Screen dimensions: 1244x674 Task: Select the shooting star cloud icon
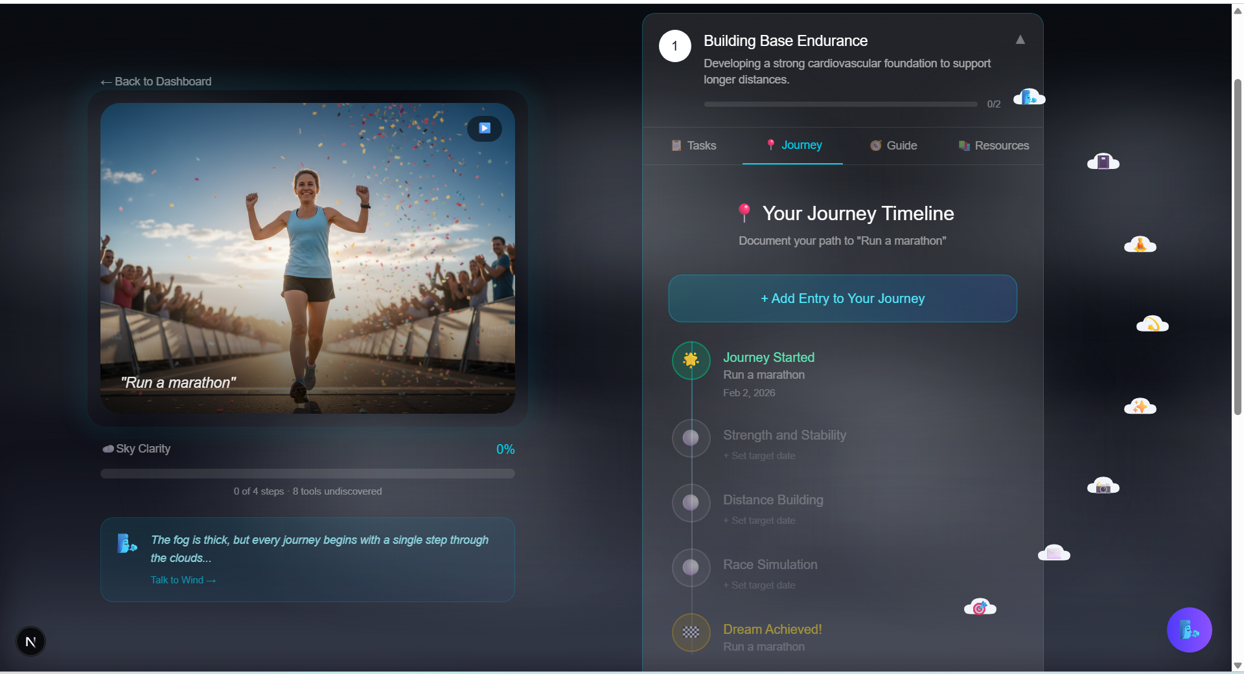tap(1152, 324)
